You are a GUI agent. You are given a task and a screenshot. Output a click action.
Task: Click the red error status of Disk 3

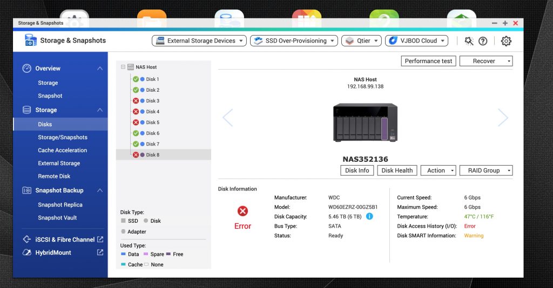coord(136,101)
